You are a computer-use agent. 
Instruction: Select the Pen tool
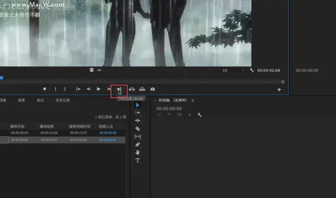point(137,145)
